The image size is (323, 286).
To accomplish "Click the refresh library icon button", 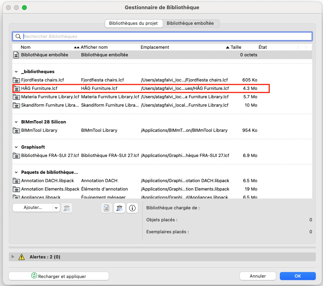I will [120, 208].
